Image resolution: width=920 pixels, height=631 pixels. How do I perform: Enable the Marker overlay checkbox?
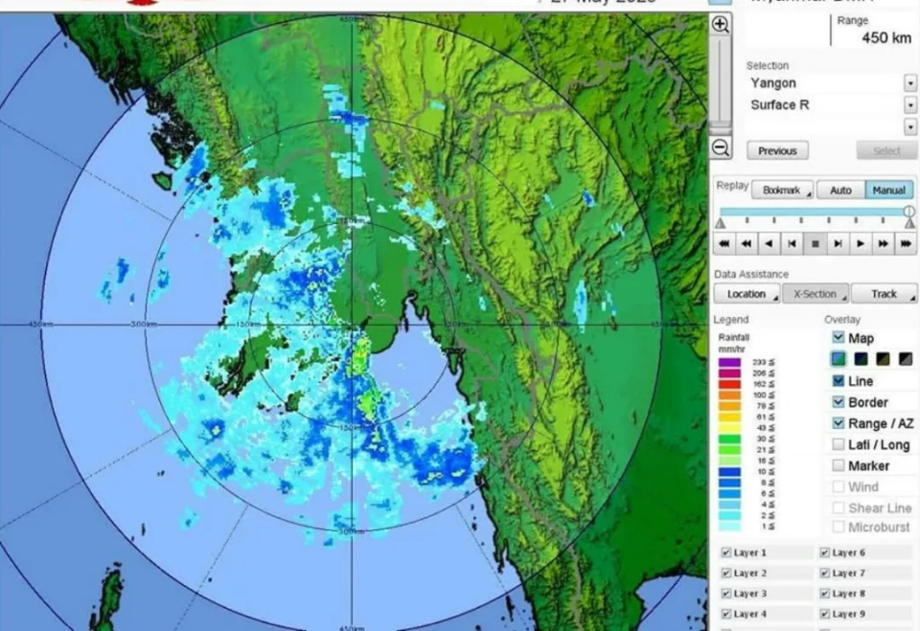coord(839,465)
